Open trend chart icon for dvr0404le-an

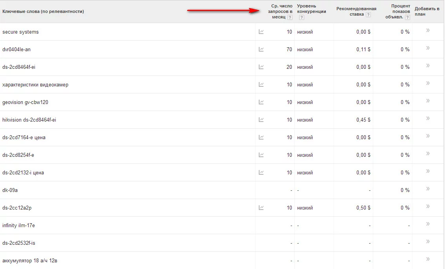(x=261, y=49)
